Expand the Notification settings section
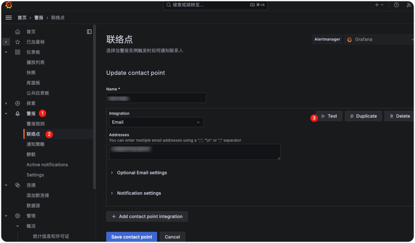The width and height of the screenshot is (415, 243). tap(112, 193)
